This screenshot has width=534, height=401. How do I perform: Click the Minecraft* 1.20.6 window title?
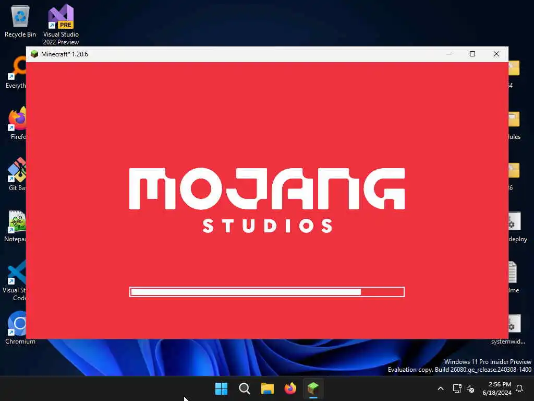[64, 54]
